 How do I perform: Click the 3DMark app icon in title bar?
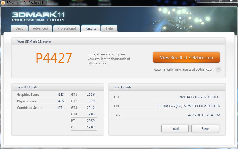3,2
